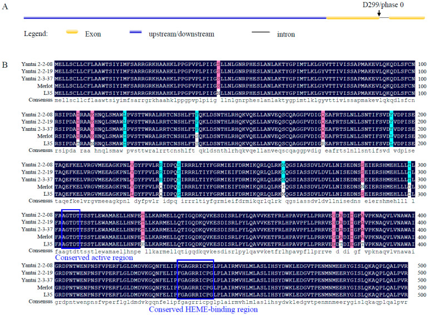Image resolution: width=430 pixels, height=315 pixels.
Task: Click the 'L35' label of the GRDPNT row
Action: pos(48,295)
